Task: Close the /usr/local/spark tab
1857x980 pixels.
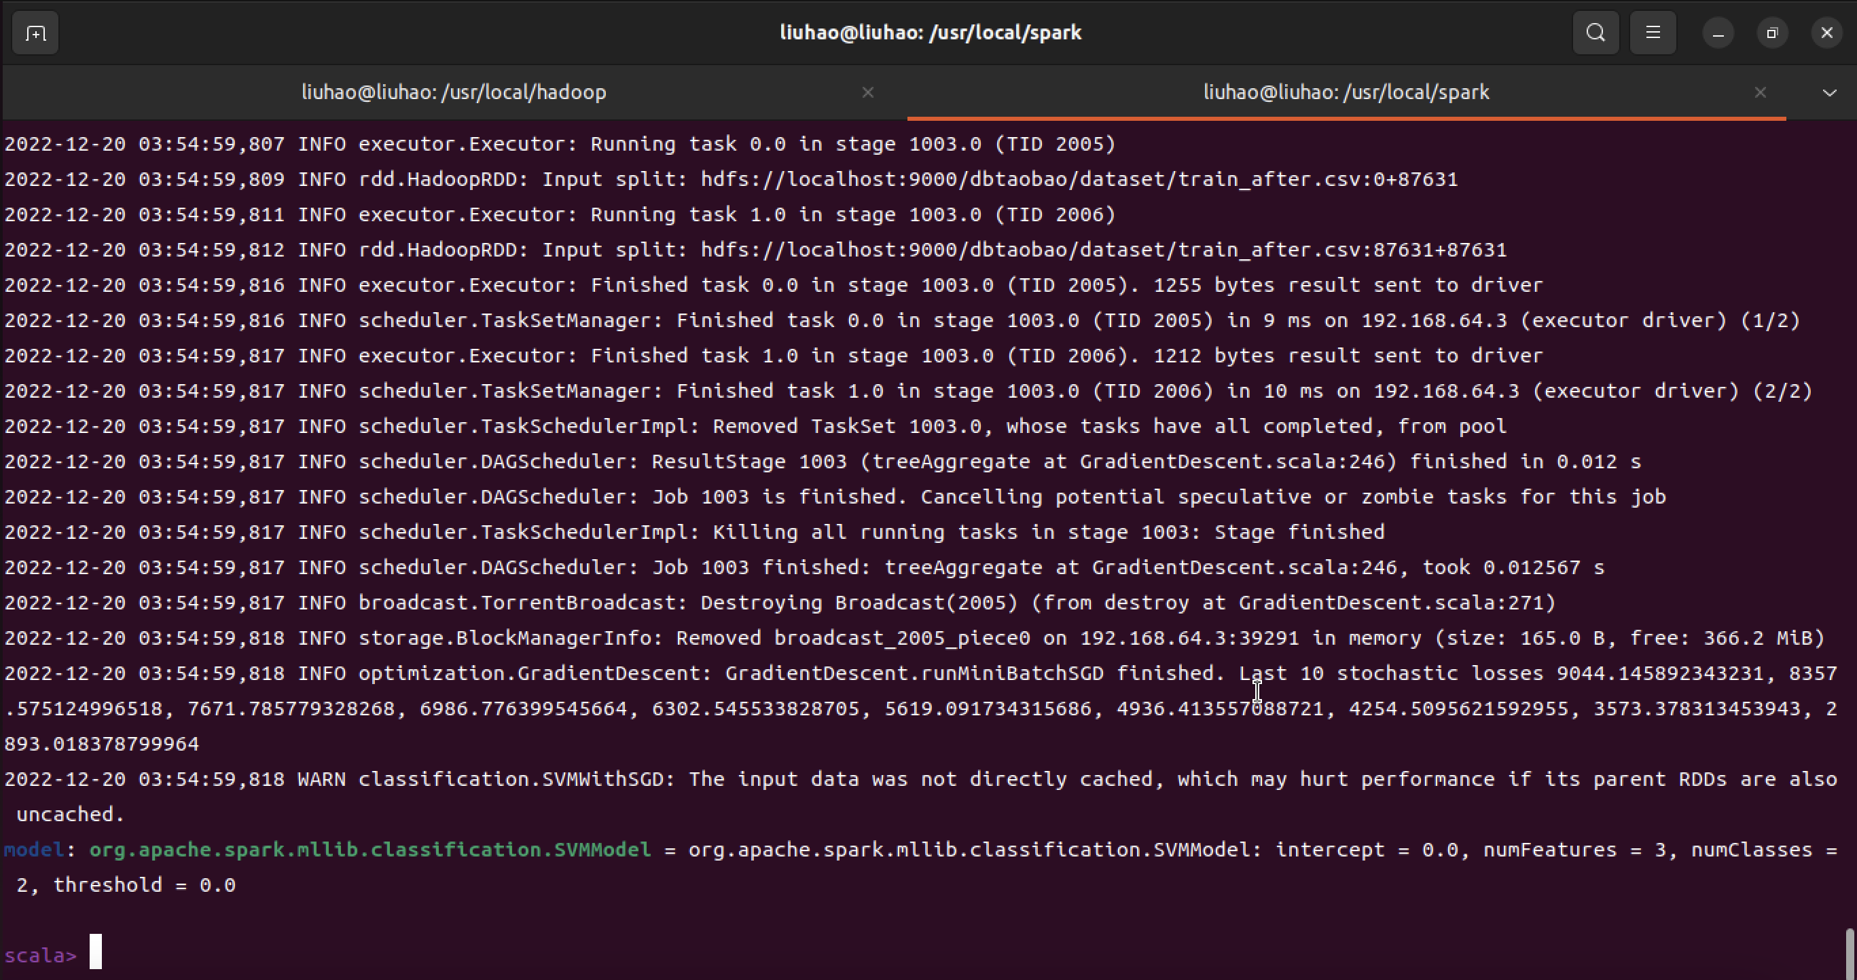Action: coord(1760,92)
